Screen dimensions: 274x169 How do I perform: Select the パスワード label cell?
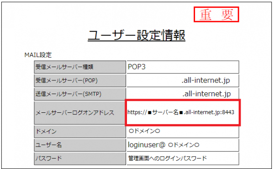80,158
